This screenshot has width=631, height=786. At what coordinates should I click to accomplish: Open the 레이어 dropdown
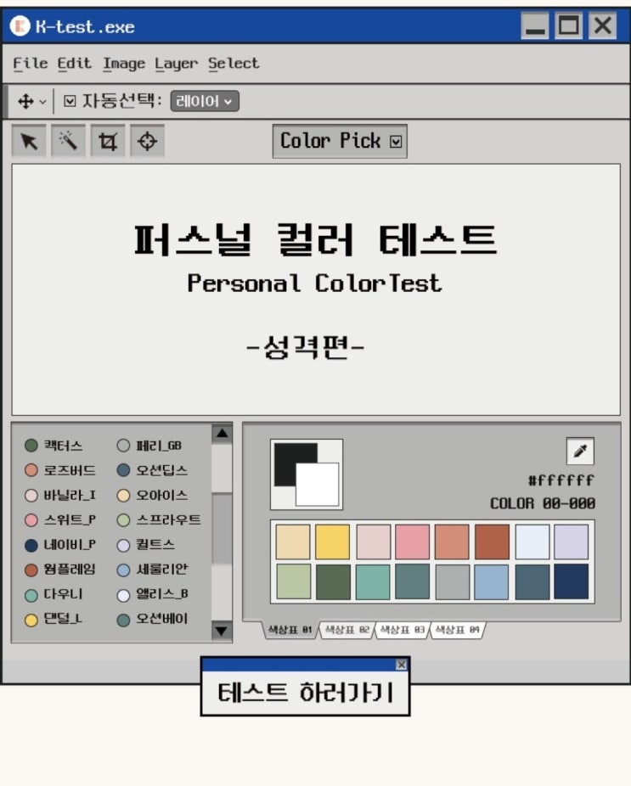[205, 101]
